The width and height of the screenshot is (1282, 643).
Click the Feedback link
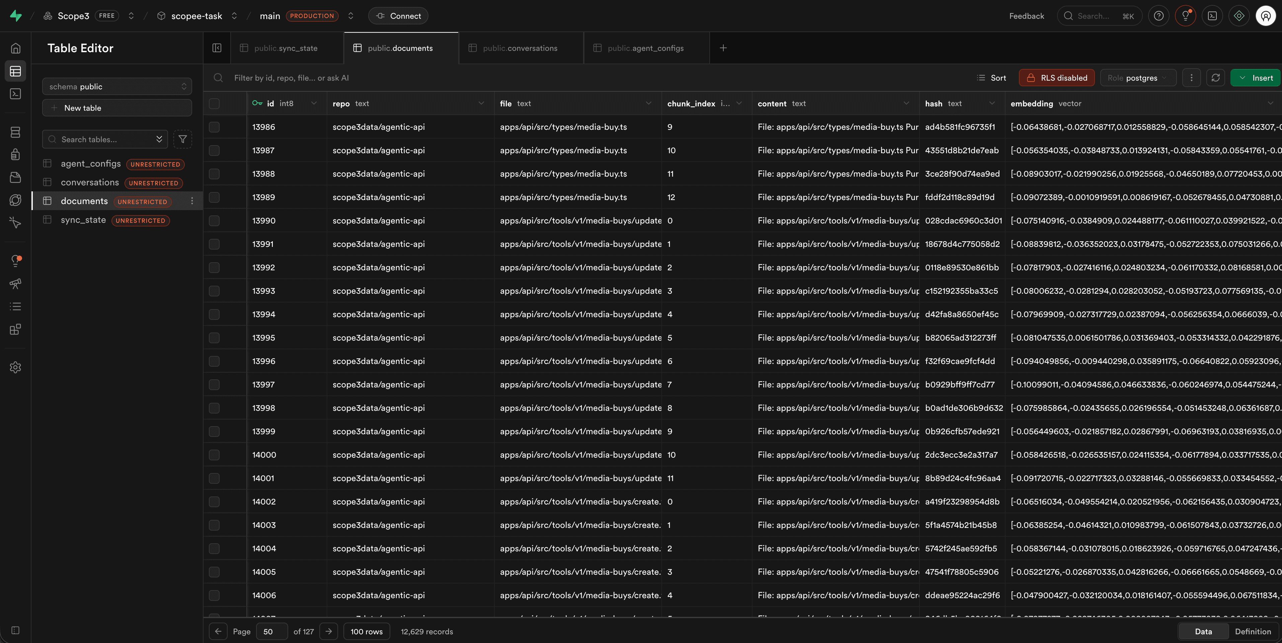pyautogui.click(x=1027, y=16)
